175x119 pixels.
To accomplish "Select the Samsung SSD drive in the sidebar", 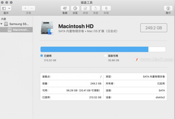I will [x=19, y=24].
